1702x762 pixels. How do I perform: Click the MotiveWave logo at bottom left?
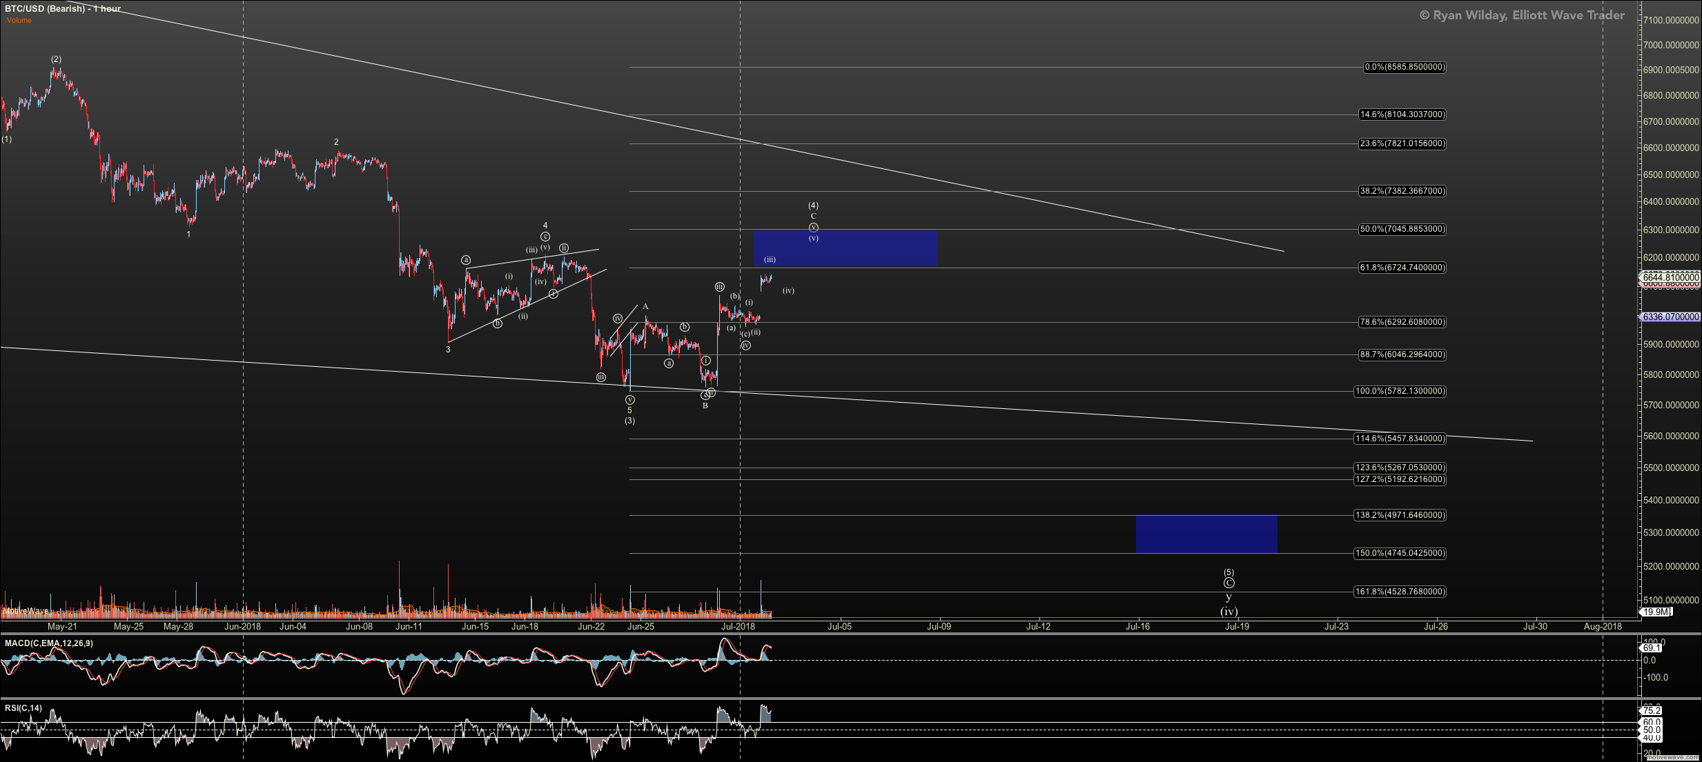point(26,611)
